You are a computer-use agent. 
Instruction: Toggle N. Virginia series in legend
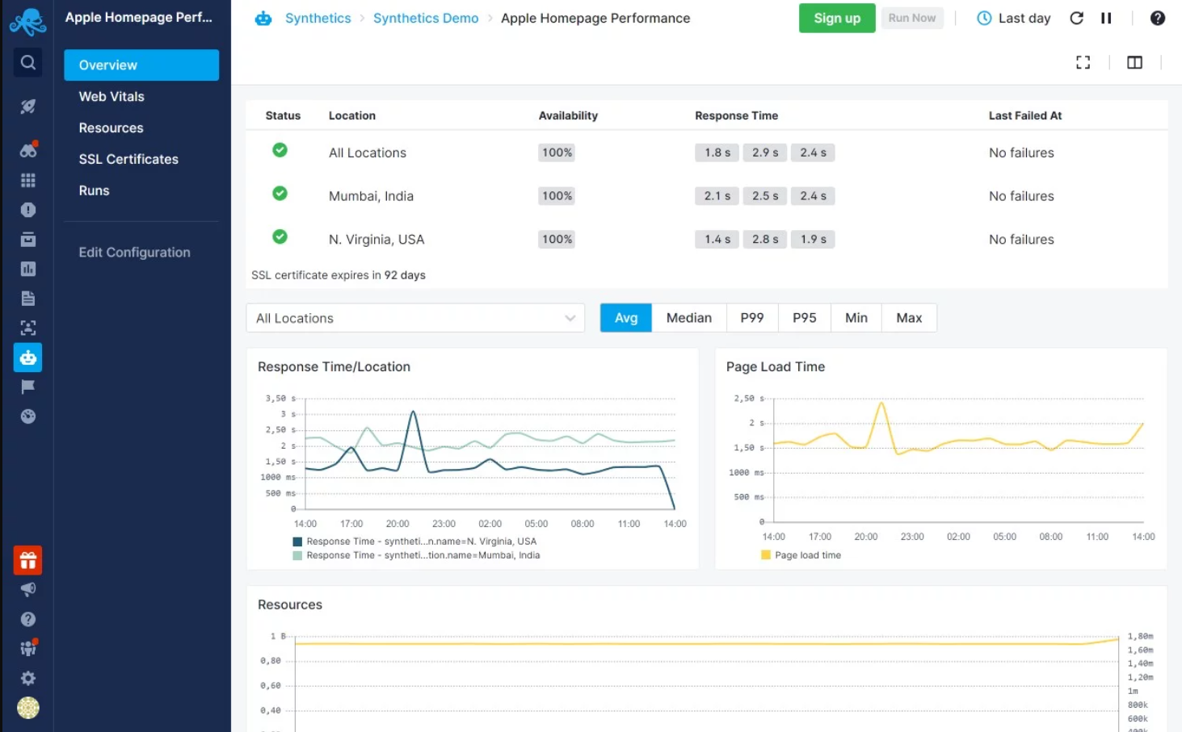point(414,542)
